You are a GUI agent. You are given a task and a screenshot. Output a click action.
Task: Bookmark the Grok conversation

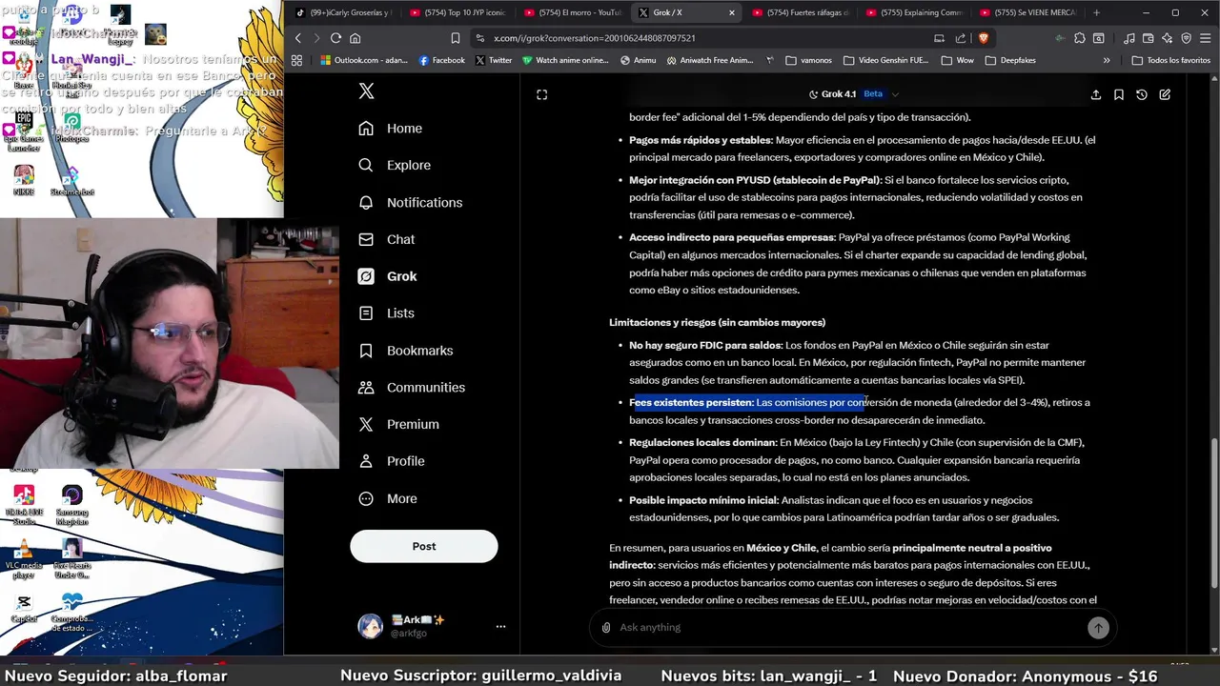tap(1119, 94)
